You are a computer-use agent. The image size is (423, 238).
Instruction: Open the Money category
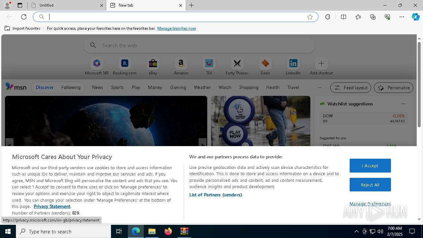click(x=155, y=87)
